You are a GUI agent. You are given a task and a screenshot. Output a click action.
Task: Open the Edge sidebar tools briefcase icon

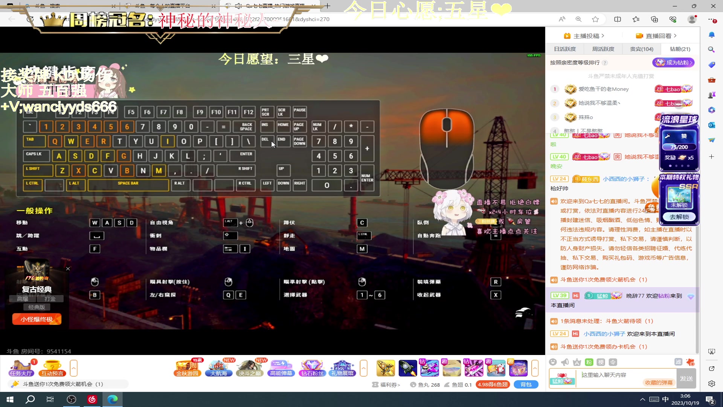click(x=711, y=80)
